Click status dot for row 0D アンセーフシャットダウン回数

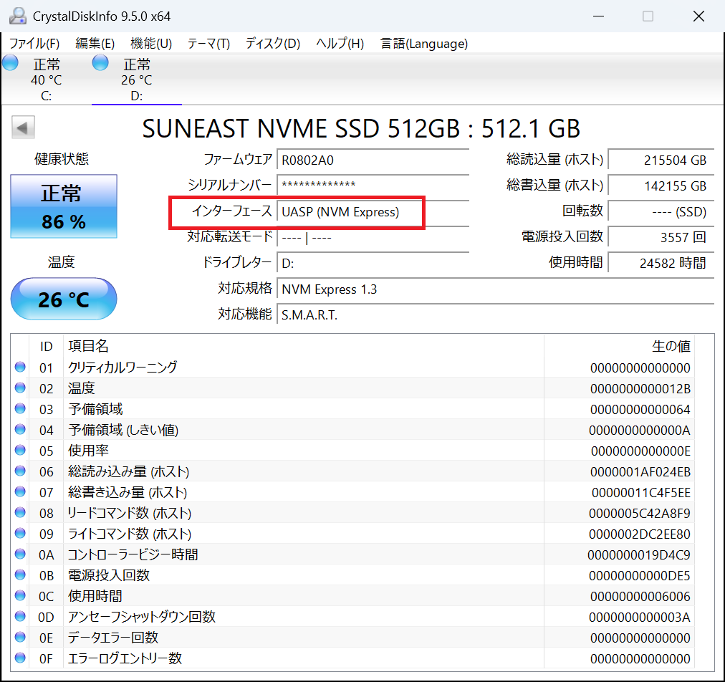click(20, 616)
